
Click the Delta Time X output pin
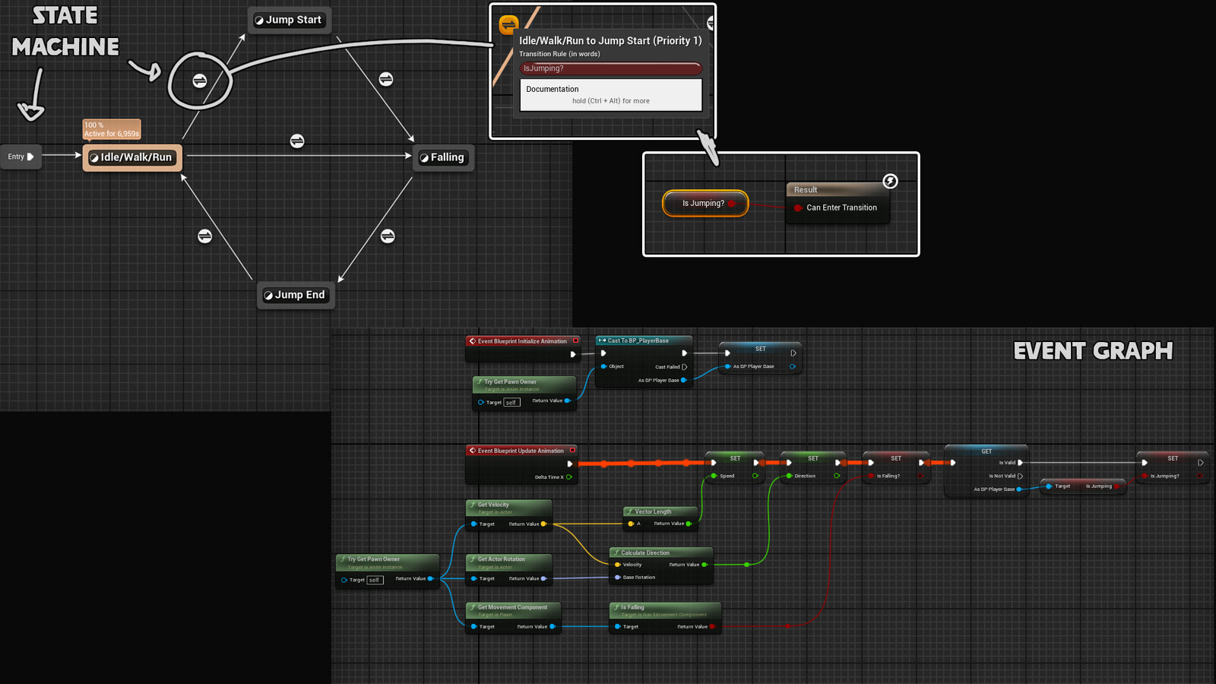tap(569, 477)
